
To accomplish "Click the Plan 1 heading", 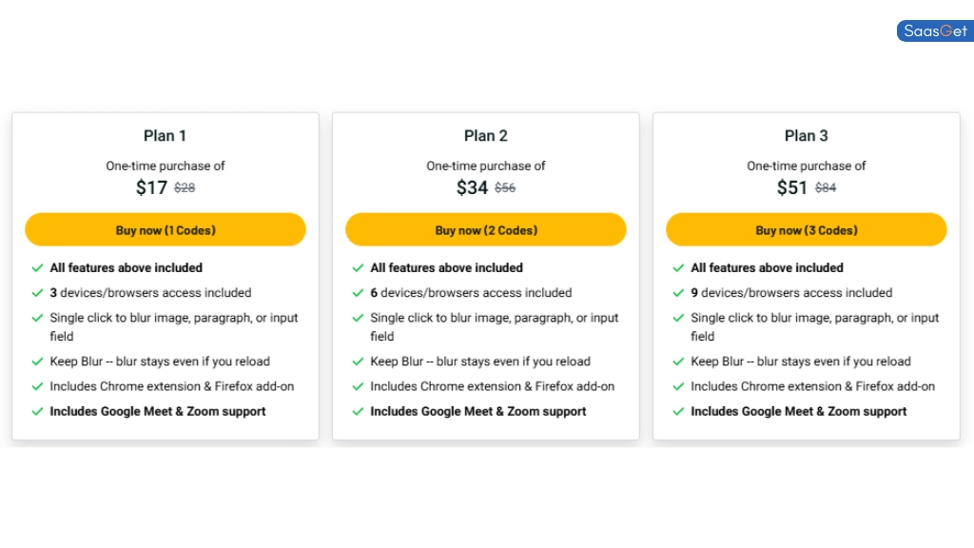I will click(x=165, y=135).
